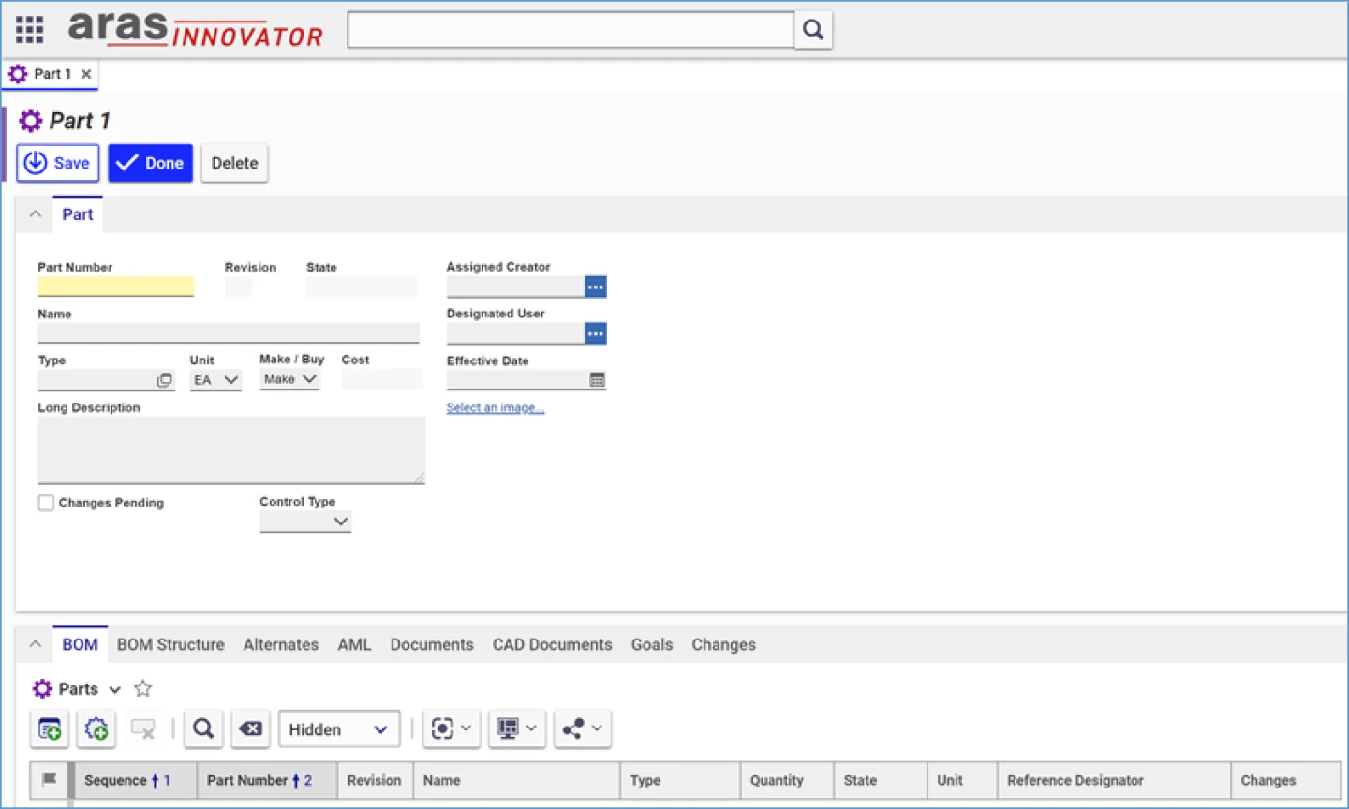The width and height of the screenshot is (1349, 809).
Task: Toggle the Changes Pending checkbox
Action: (x=46, y=503)
